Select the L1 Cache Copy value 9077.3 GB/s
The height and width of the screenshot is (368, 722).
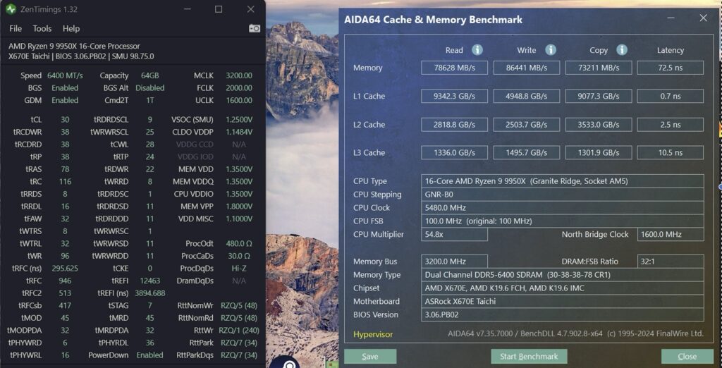click(598, 97)
